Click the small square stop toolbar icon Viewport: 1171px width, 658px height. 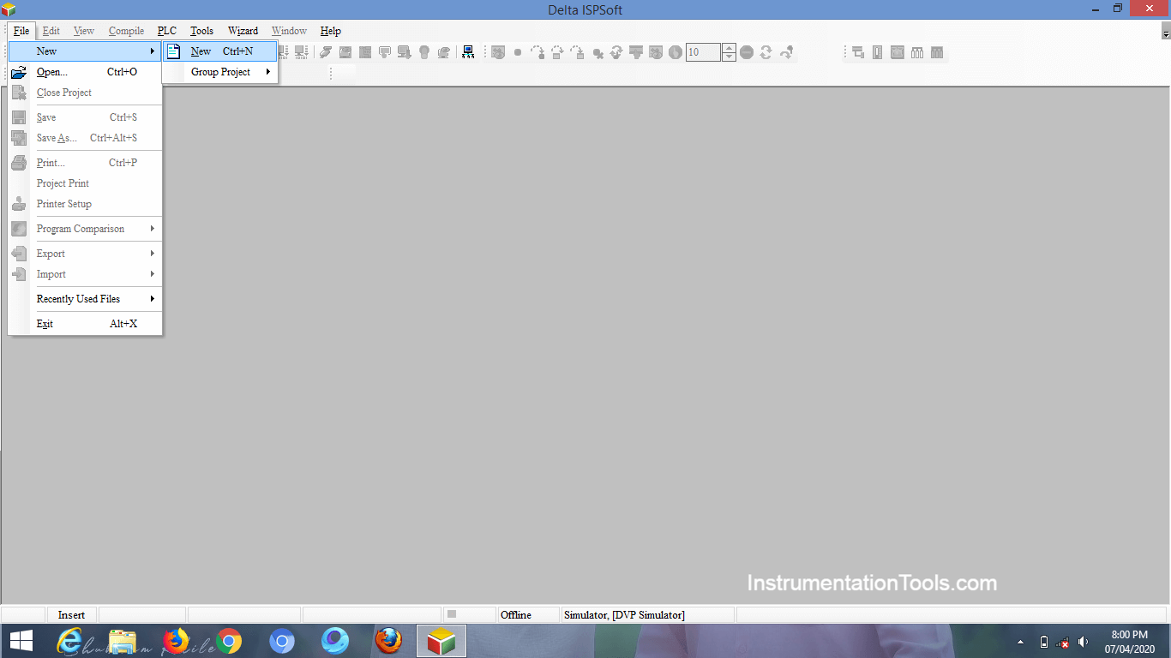(518, 52)
